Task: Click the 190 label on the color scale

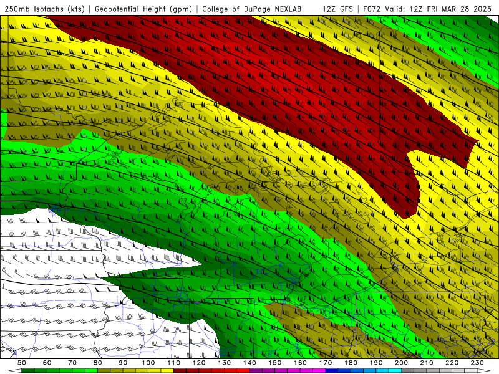Action: click(x=376, y=363)
